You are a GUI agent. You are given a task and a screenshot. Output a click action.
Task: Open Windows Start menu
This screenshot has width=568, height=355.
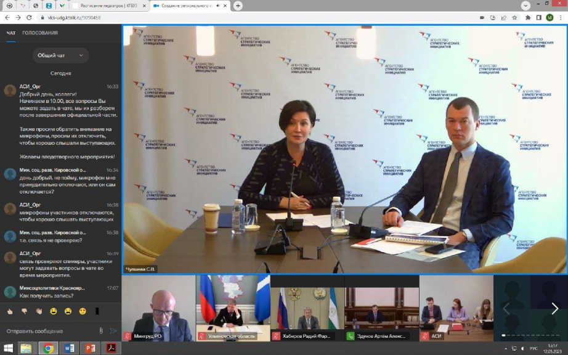coord(8,348)
